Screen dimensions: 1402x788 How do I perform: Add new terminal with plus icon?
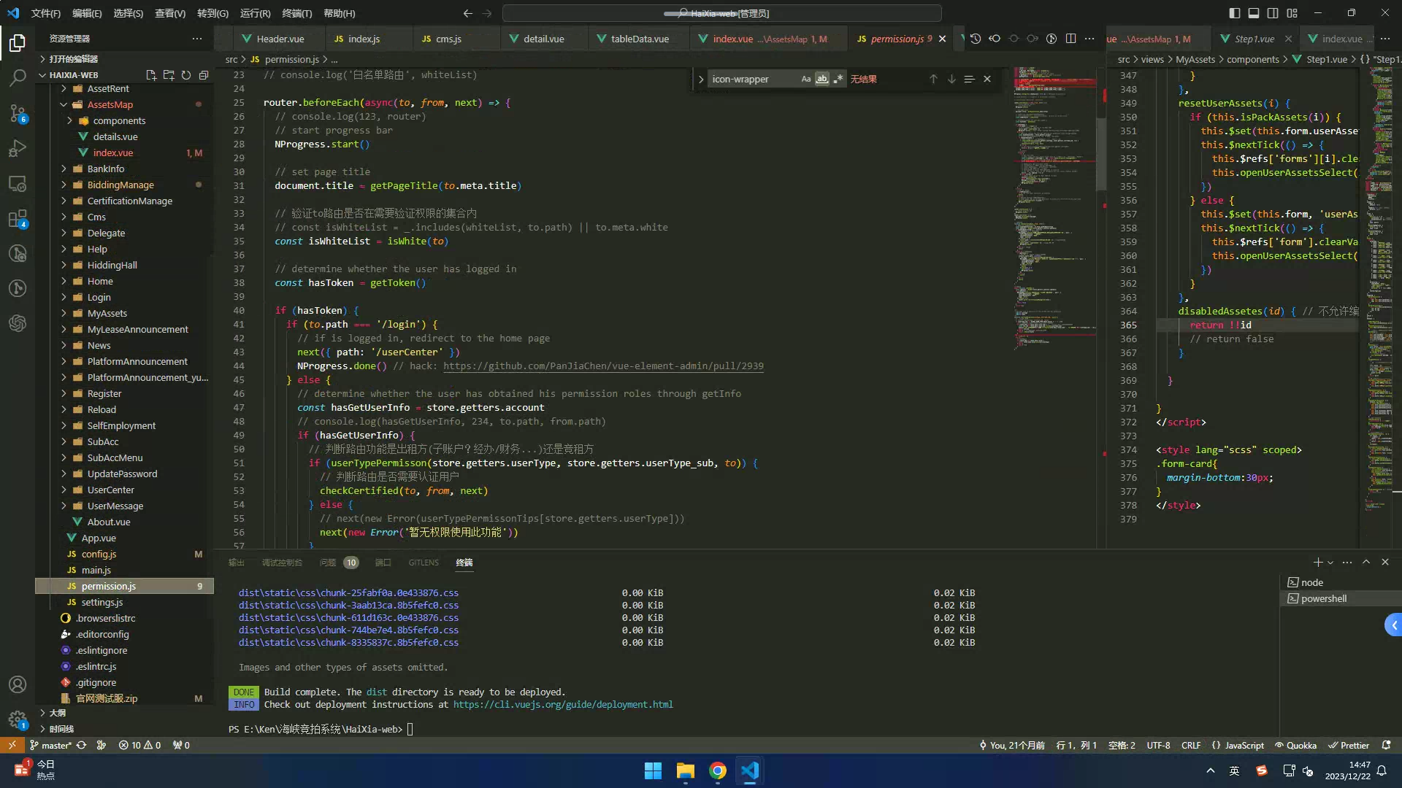[x=1317, y=562]
